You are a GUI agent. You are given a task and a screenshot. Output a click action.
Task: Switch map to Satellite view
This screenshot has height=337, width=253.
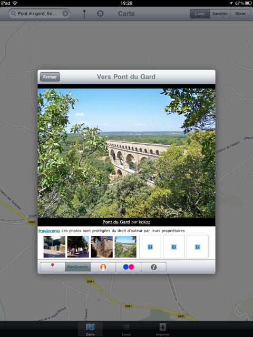(x=220, y=14)
